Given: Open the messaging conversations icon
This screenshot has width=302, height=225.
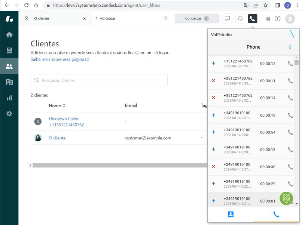Looking at the screenshot, I should point(227,18).
